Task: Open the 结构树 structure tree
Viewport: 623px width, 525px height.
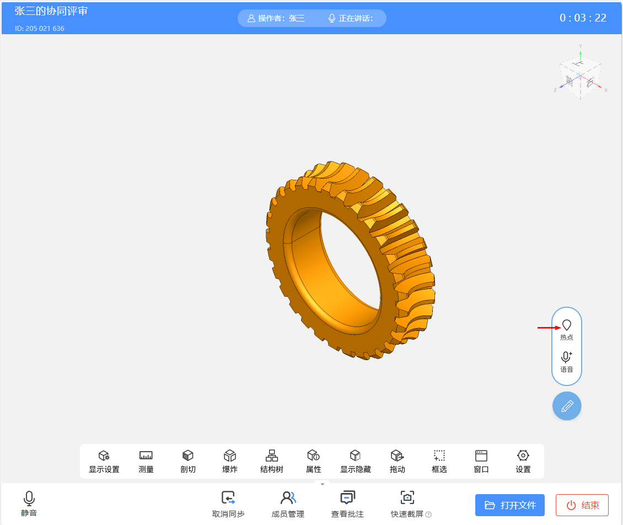Action: [x=272, y=461]
